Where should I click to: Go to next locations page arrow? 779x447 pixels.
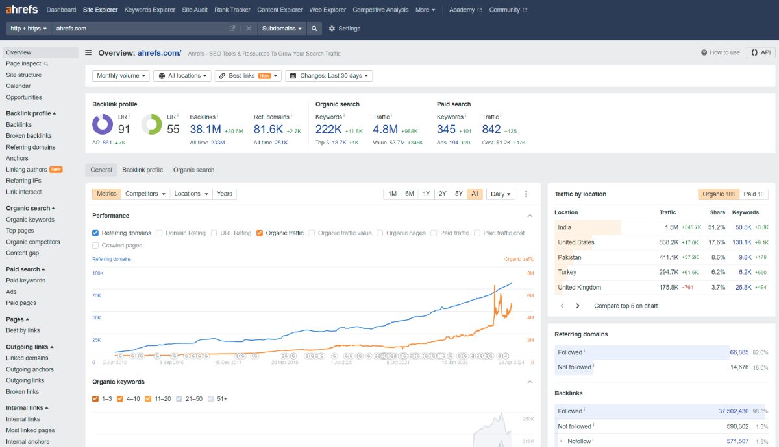578,306
